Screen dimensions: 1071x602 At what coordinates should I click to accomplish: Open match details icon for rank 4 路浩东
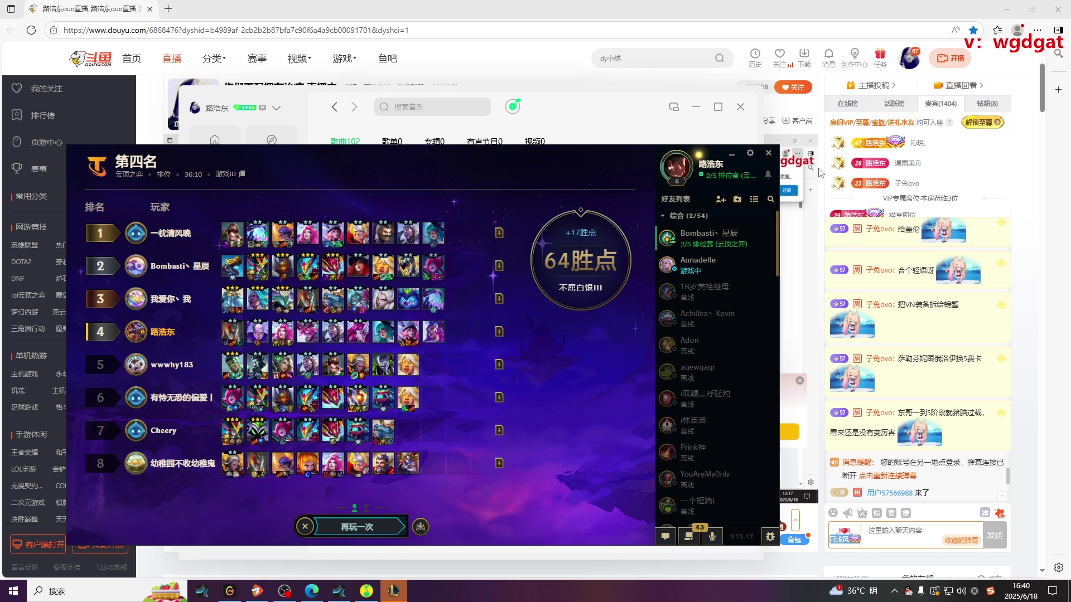tap(499, 332)
